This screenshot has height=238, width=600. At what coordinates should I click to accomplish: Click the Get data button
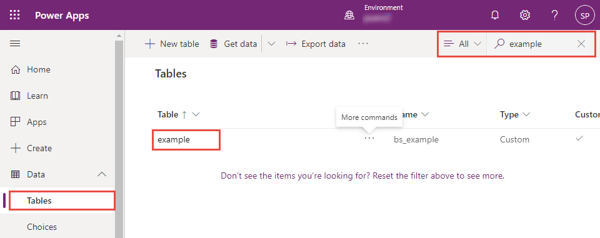233,44
